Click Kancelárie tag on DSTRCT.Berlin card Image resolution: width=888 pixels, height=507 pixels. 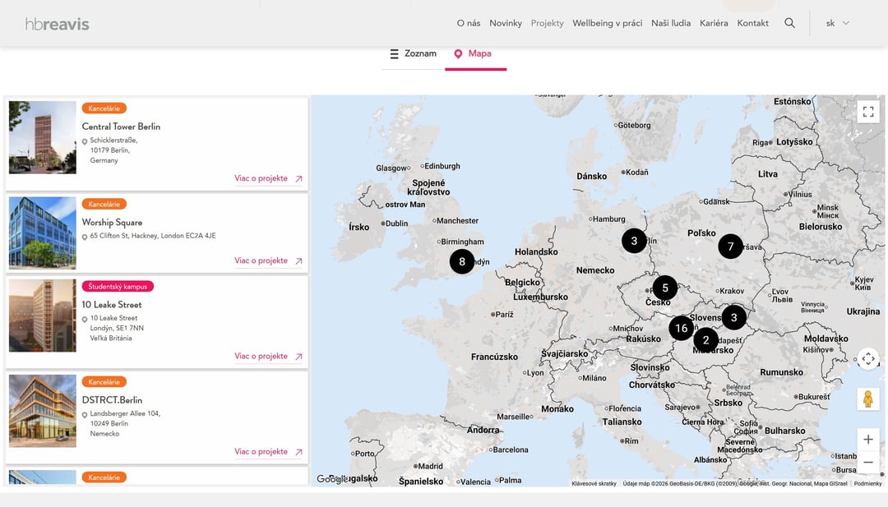click(104, 382)
